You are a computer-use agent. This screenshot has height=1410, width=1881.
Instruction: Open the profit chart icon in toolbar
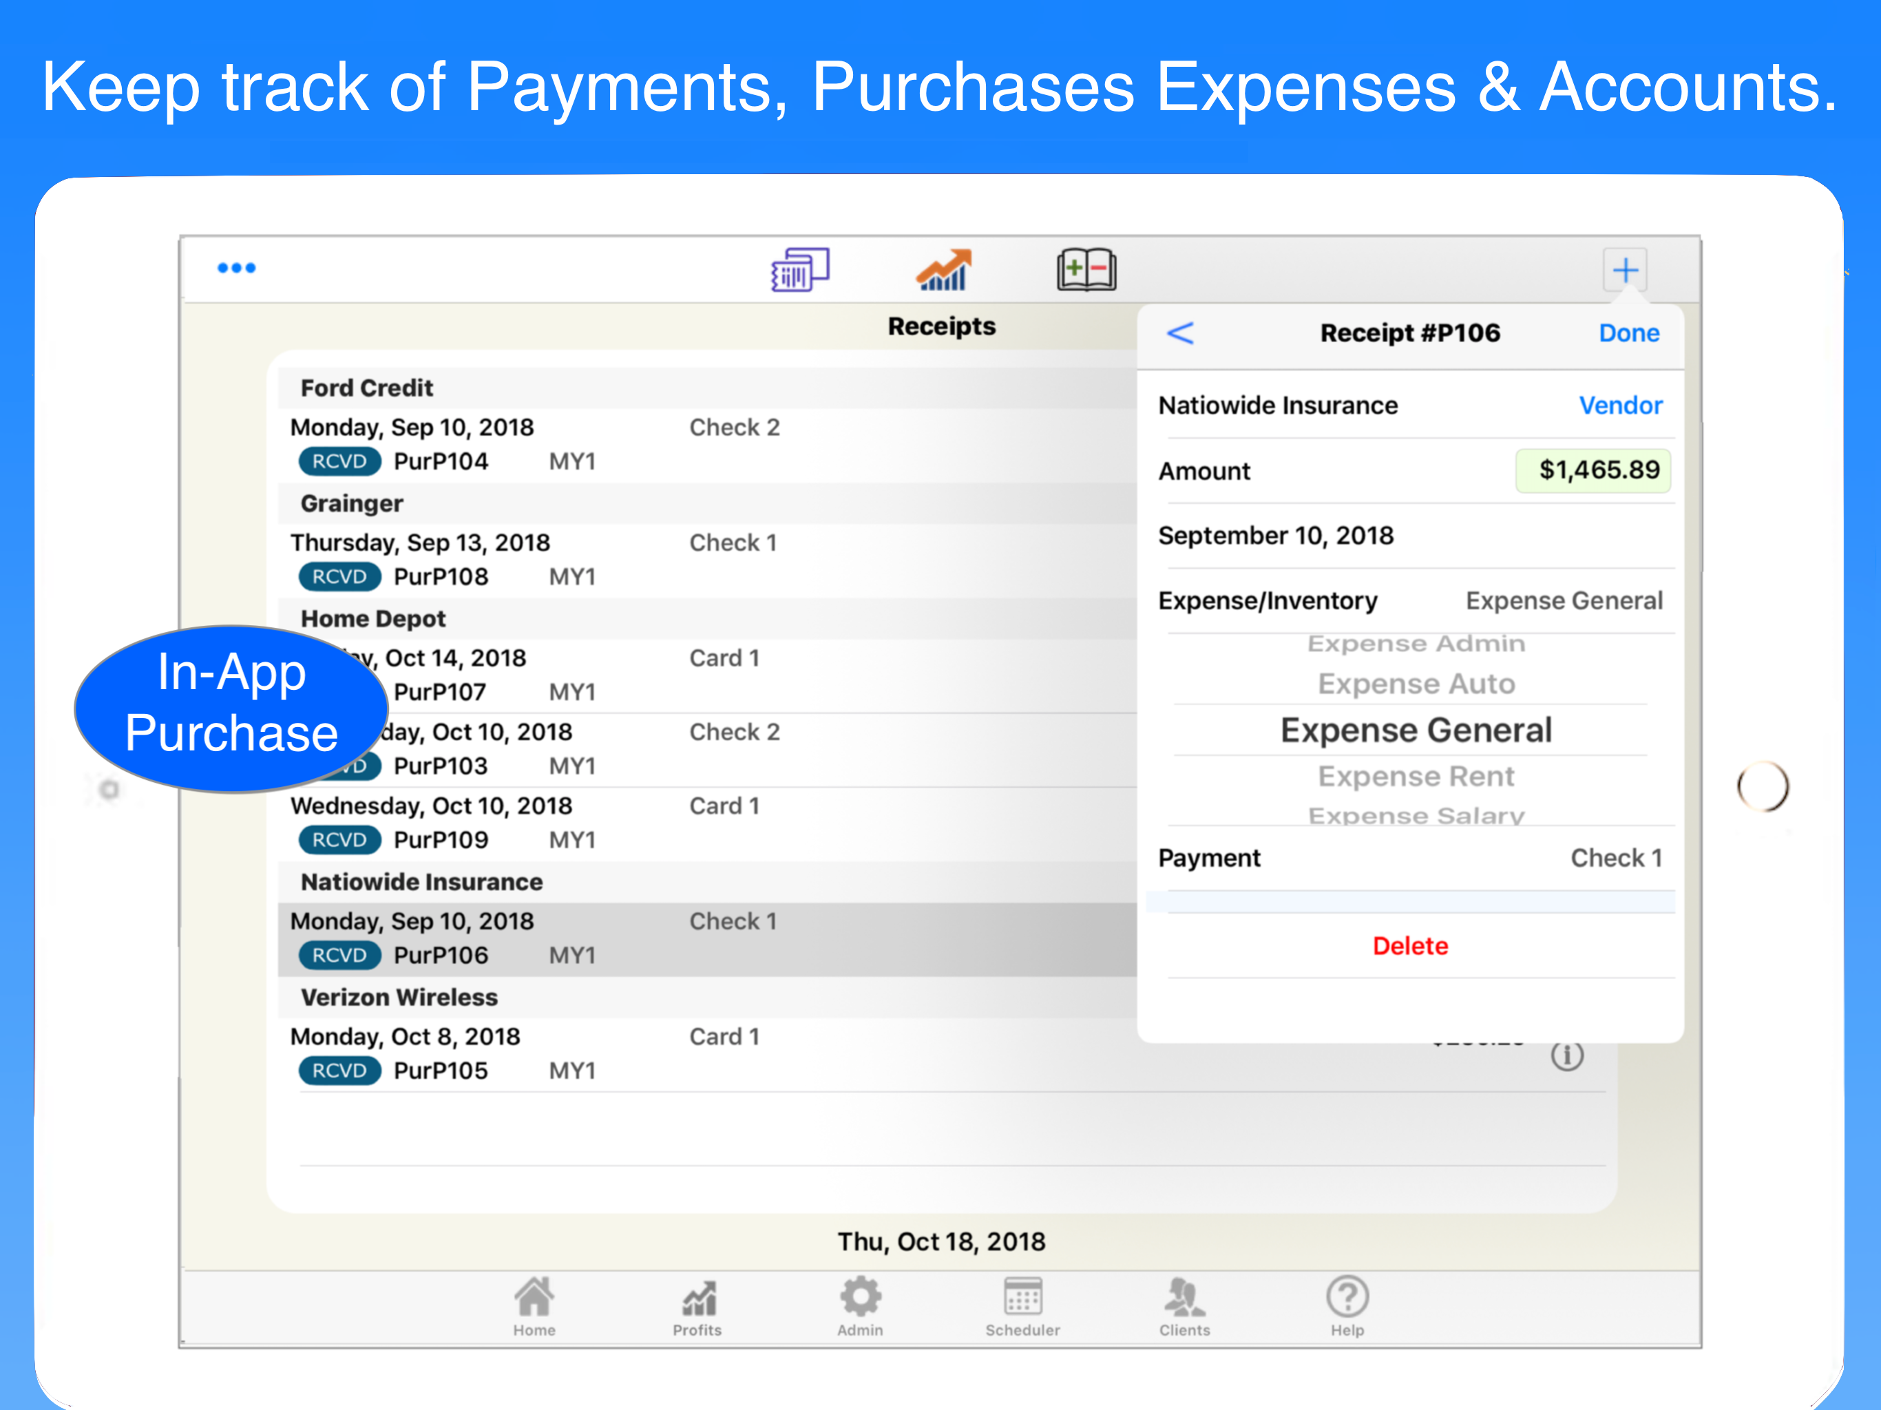click(x=943, y=270)
